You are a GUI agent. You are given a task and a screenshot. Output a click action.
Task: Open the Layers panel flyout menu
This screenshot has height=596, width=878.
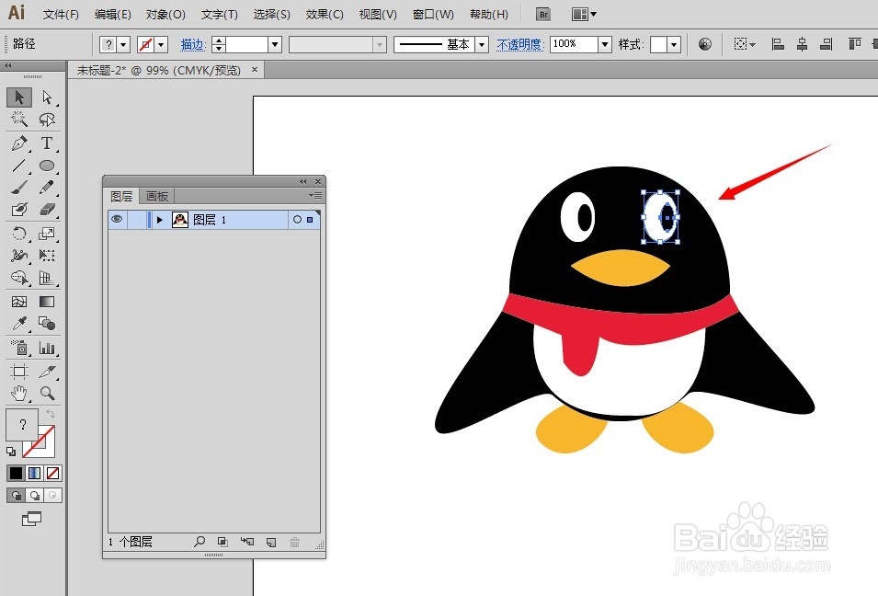coord(315,196)
